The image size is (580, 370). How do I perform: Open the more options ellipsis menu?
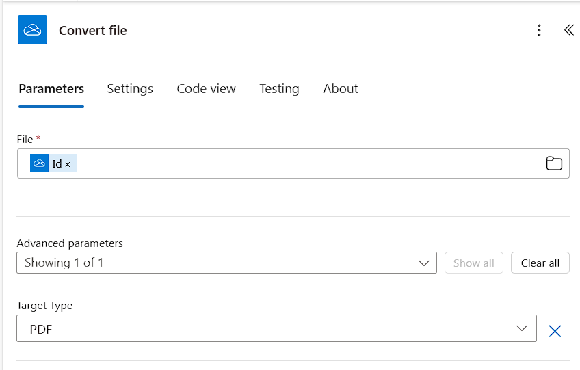540,30
